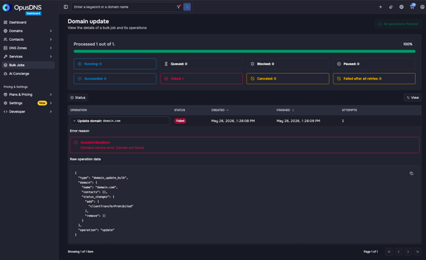Filter by Succeeded: 0 status

coord(115,79)
